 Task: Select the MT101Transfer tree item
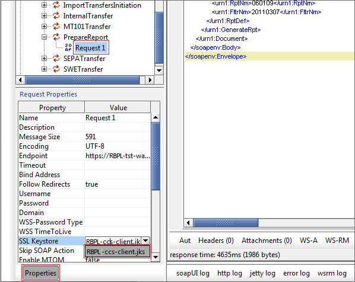(x=87, y=27)
